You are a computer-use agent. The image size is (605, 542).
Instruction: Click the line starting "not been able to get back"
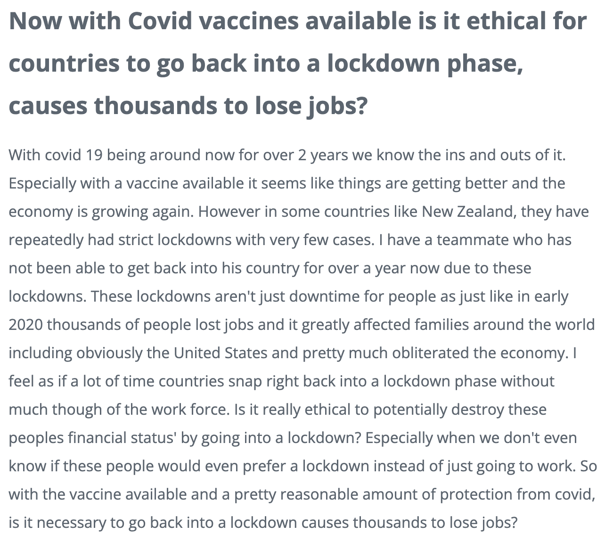pos(270,268)
